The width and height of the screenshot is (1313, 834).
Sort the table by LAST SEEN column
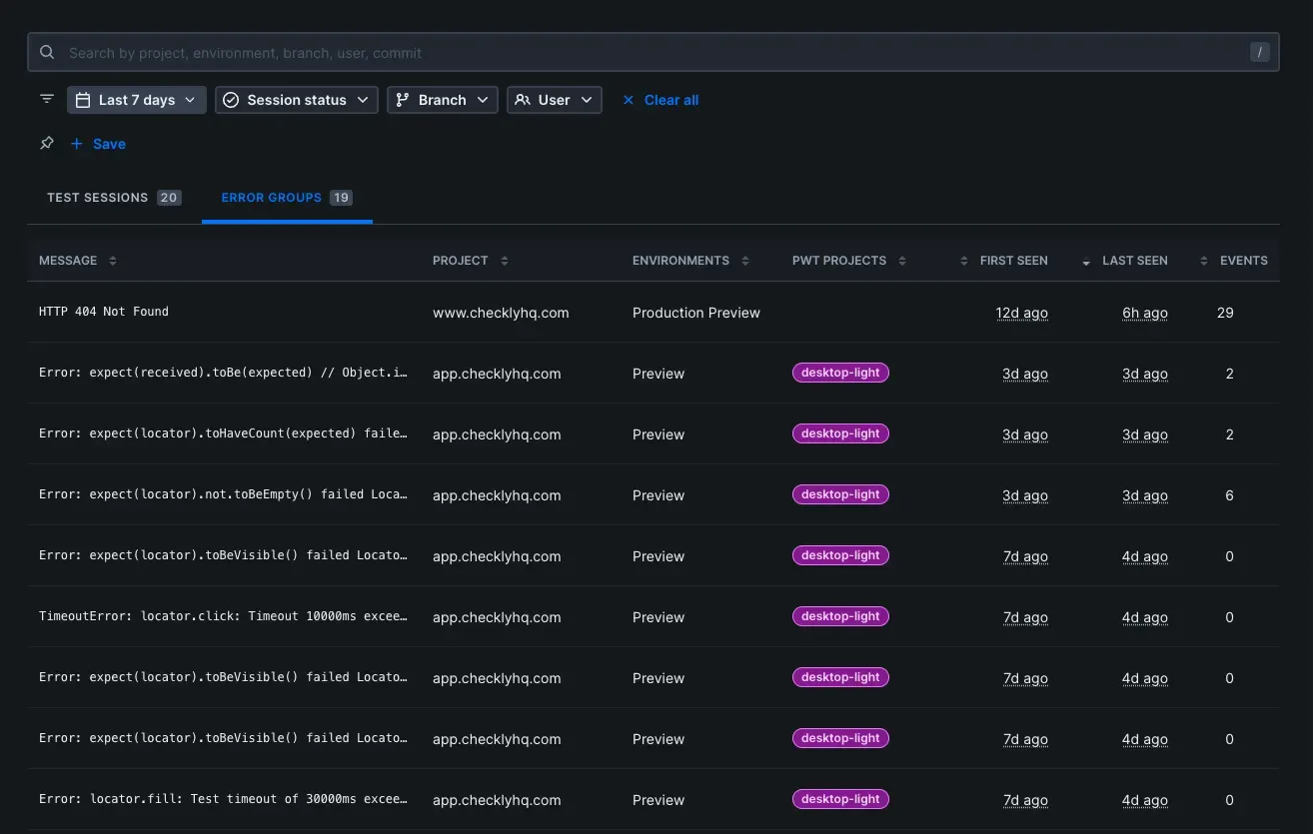click(x=1134, y=261)
